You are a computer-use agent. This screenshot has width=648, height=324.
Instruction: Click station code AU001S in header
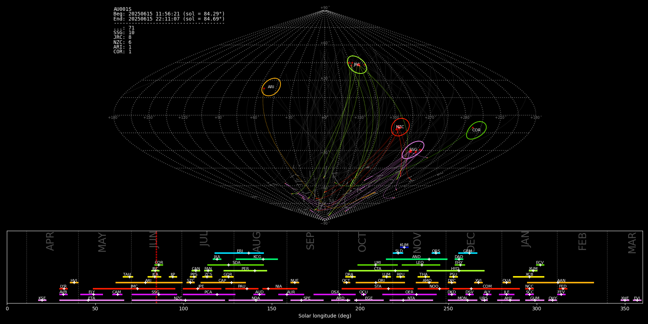pyautogui.click(x=122, y=9)
